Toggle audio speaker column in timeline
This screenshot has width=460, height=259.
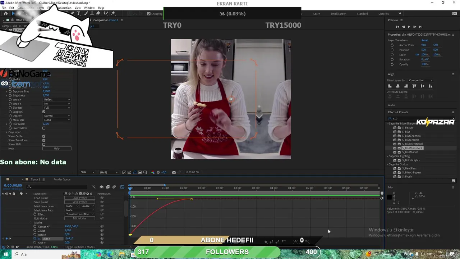click(7, 194)
